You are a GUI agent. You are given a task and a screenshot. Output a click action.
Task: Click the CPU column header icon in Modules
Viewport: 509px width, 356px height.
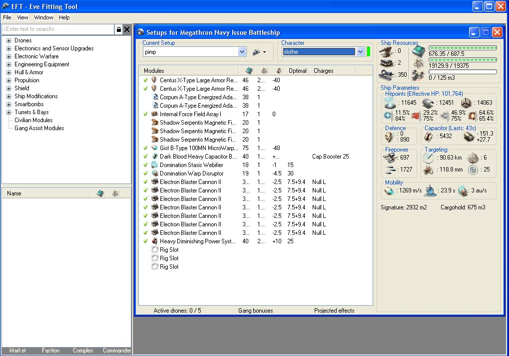coord(249,71)
